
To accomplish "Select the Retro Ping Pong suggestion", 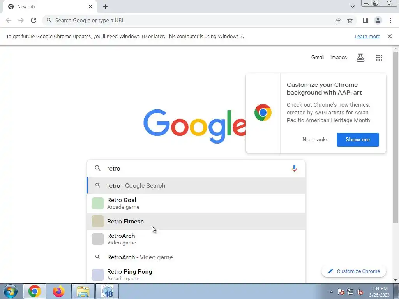I will pos(196,275).
